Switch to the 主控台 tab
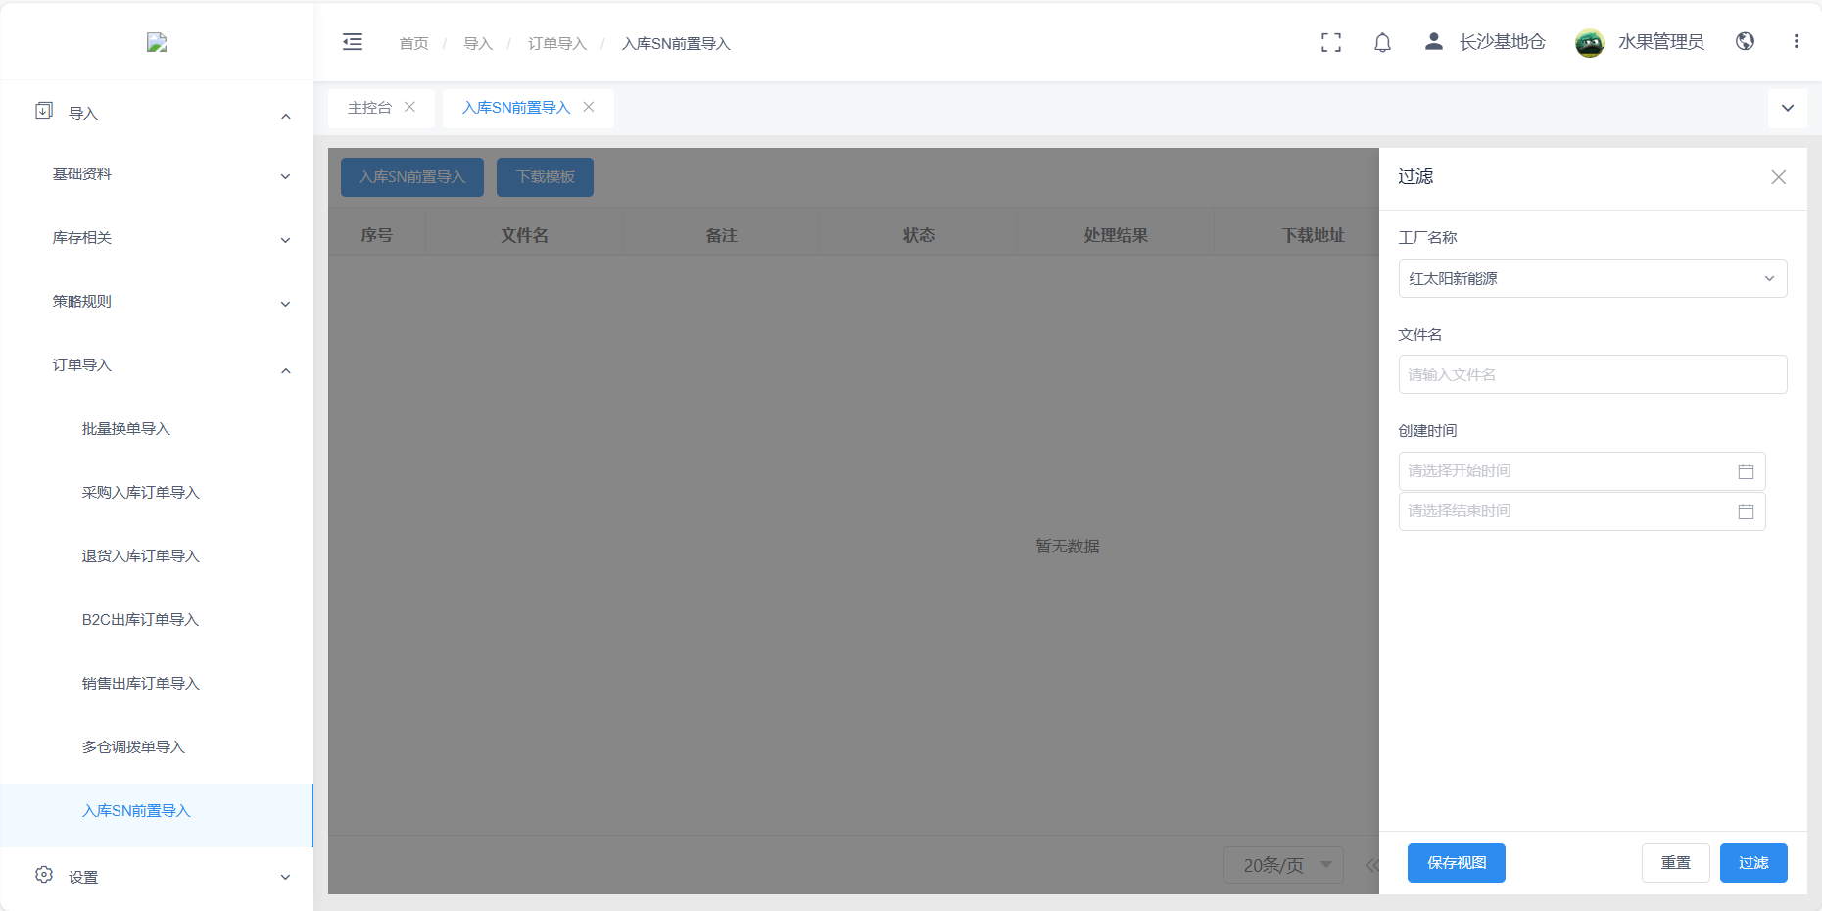 click(369, 108)
